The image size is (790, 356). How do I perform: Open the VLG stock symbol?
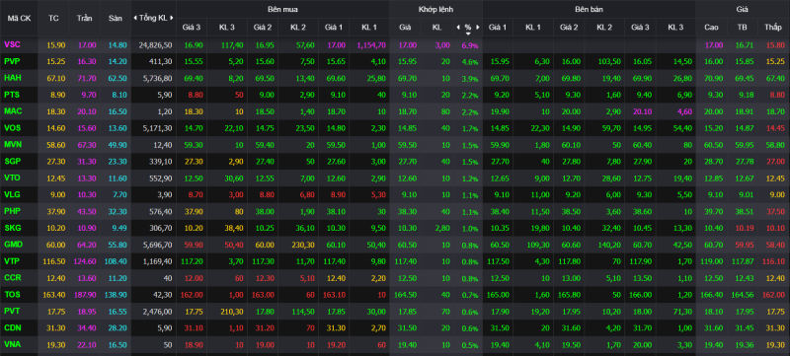pos(12,194)
